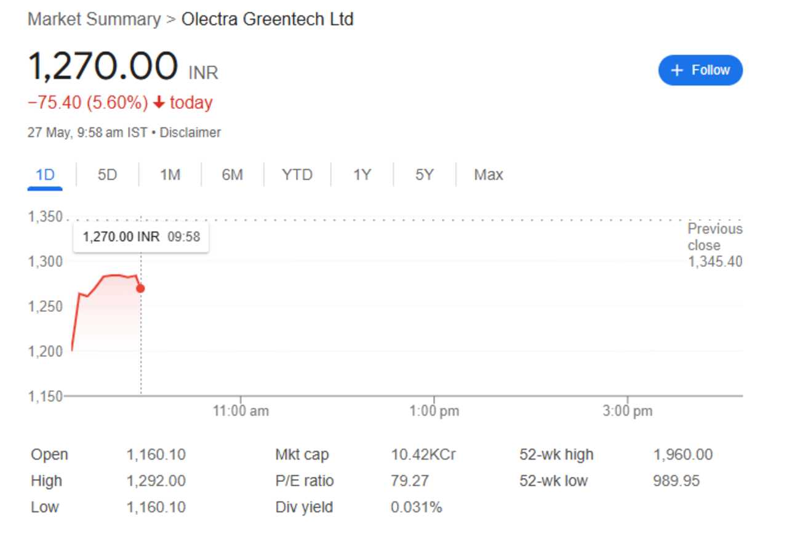The image size is (800, 534).
Task: Show the 5Y price history
Action: 424,174
